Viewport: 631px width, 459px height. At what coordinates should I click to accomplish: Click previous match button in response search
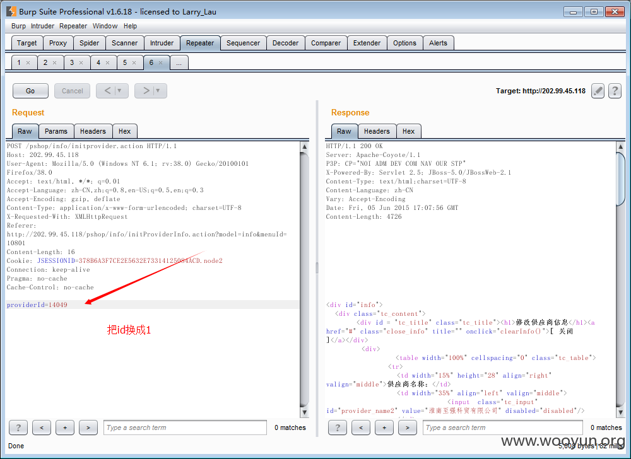[x=361, y=427]
